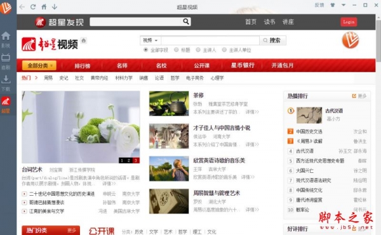Screen dimensions: 381x235
Task: Go back with the left arrow
Action: click(22, 7)
